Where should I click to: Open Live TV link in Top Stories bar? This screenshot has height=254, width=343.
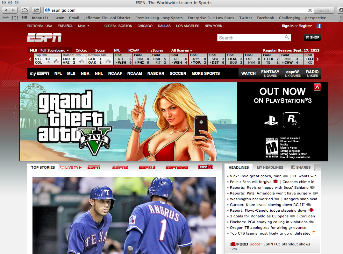tap(71, 167)
